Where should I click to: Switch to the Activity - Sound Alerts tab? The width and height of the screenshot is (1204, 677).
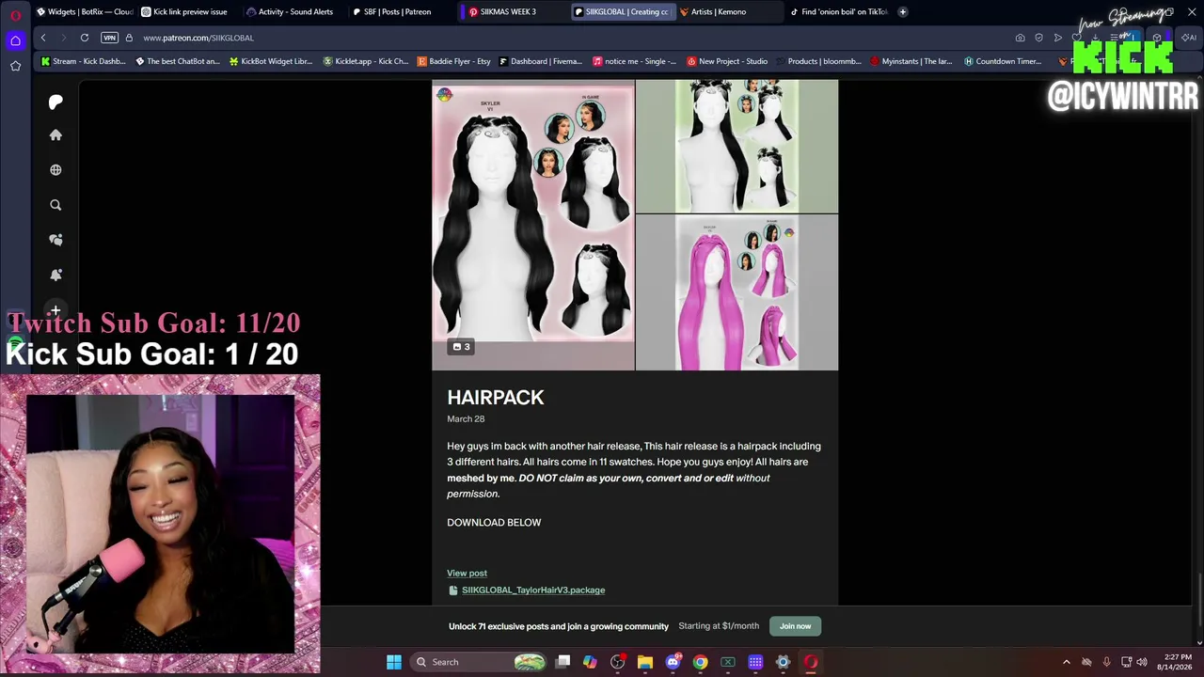tap(293, 12)
